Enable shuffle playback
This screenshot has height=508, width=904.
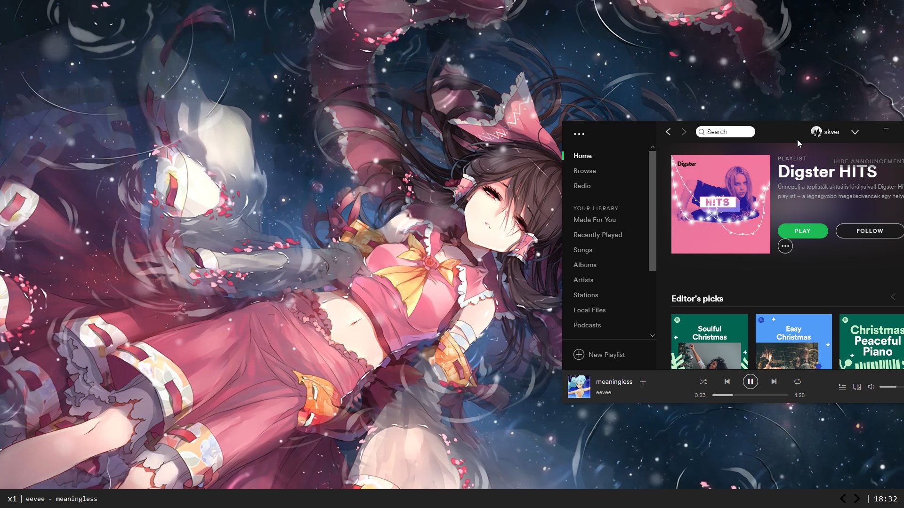pos(703,381)
